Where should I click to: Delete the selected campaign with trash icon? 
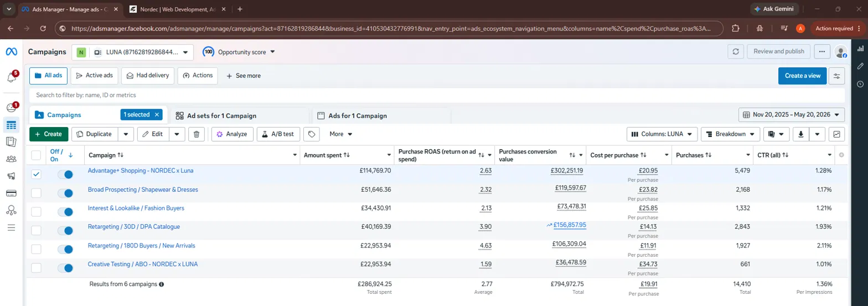coord(197,134)
